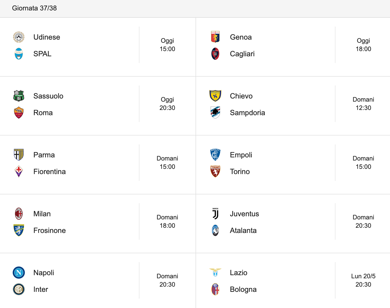Viewport: 390px width, 308px height.
Task: Select the Genoa crest icon
Action: pos(215,37)
